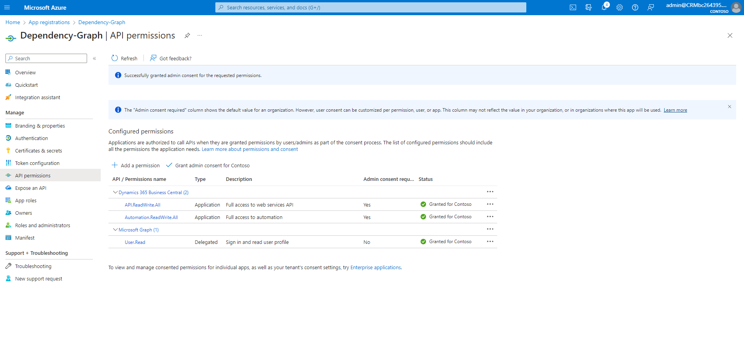The width and height of the screenshot is (744, 361).
Task: Open ellipsis menu for Microsoft Graph group row
Action: point(490,229)
